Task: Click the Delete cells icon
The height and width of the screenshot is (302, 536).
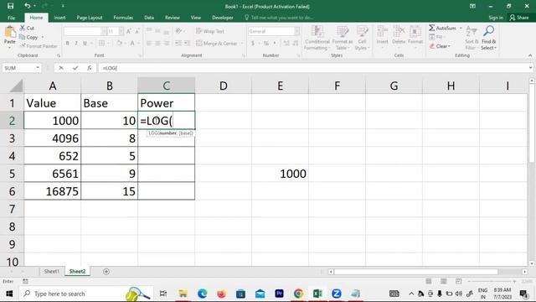Action: tap(399, 32)
